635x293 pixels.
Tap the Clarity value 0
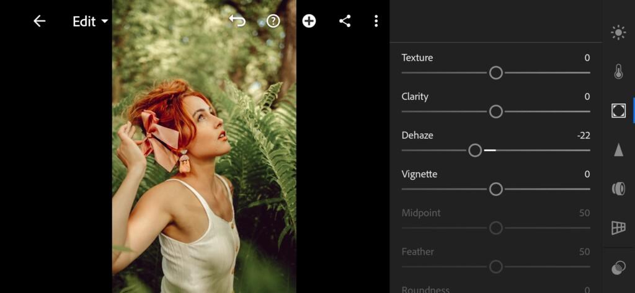[x=587, y=97]
